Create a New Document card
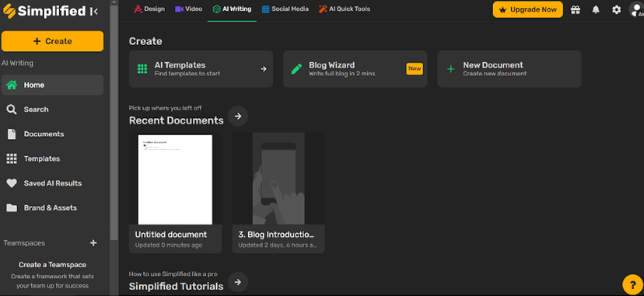 tap(509, 69)
